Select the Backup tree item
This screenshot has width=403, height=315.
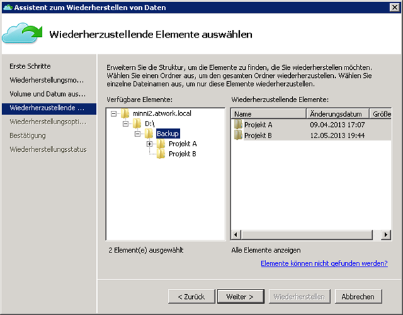(167, 134)
